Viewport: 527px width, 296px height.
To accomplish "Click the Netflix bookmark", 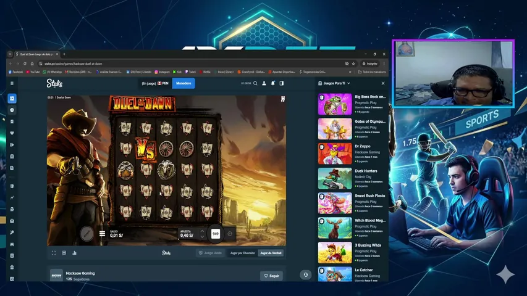I will click(205, 72).
